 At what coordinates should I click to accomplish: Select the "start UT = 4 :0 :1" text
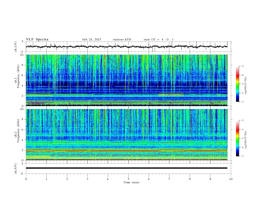pyautogui.click(x=159, y=39)
